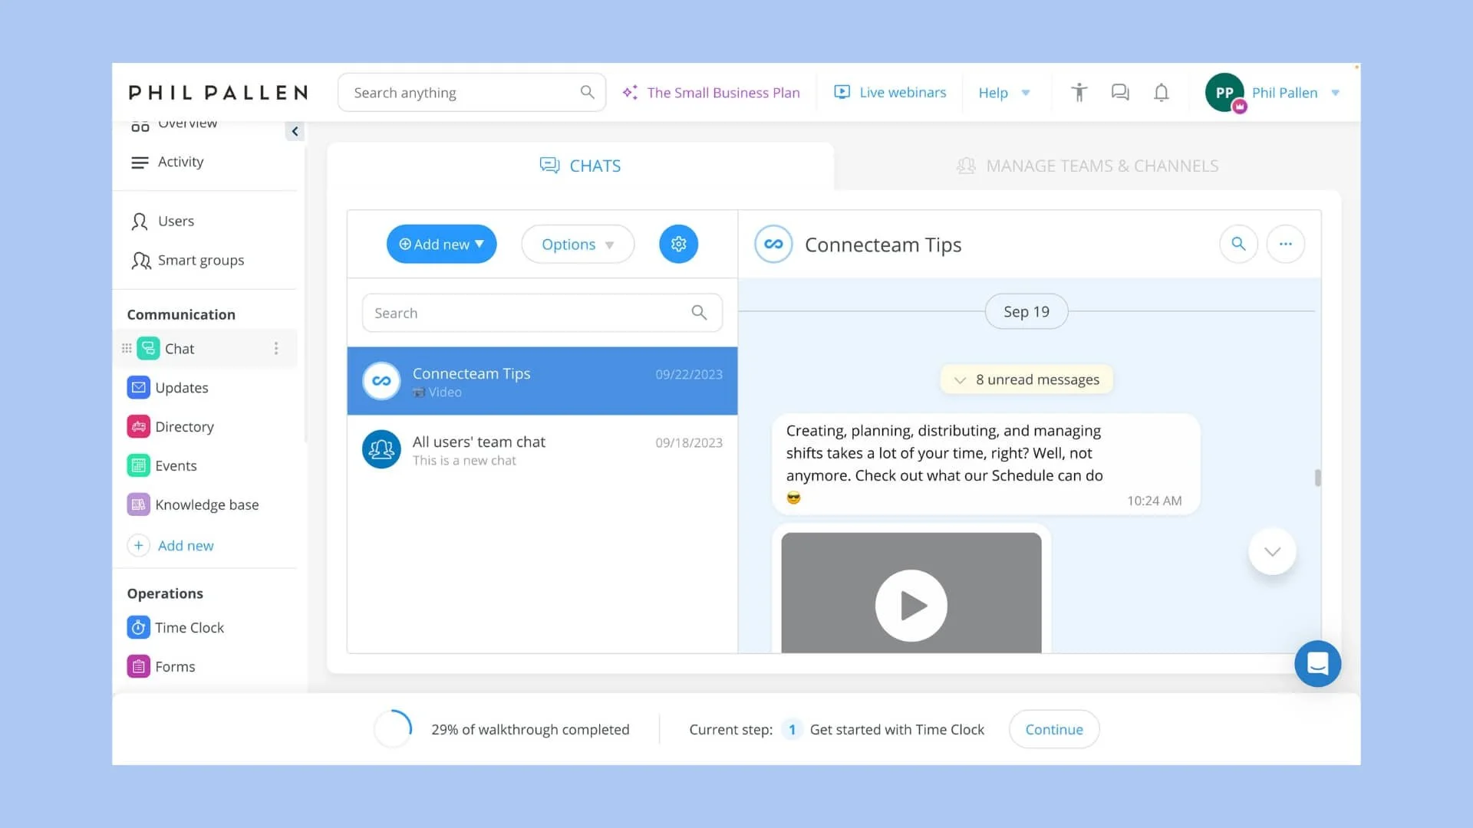1473x828 pixels.
Task: Check the walkthrough progress circle
Action: (393, 728)
